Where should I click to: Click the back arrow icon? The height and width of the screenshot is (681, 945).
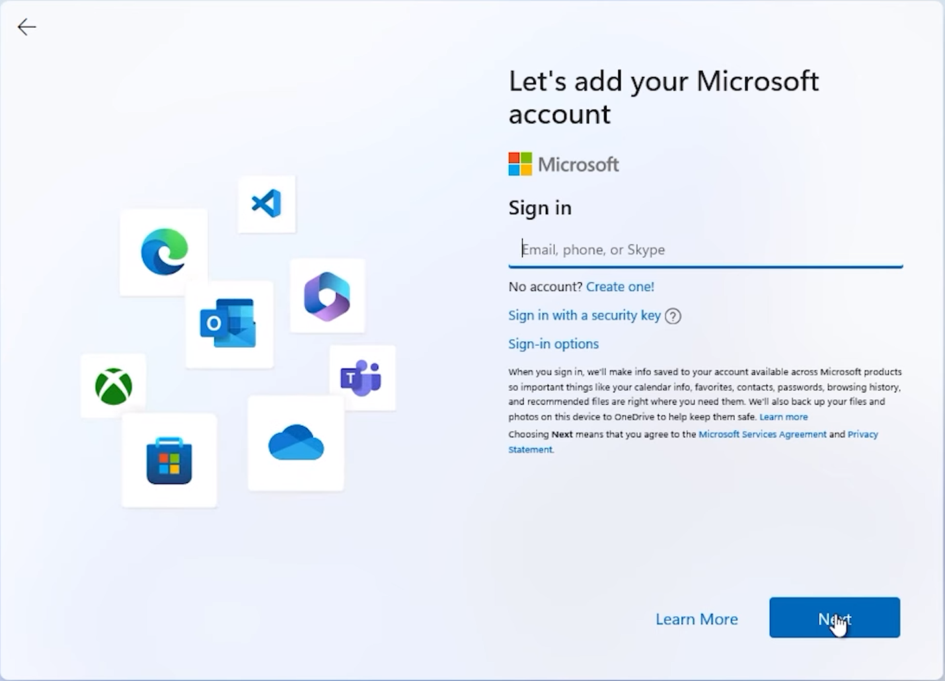[x=26, y=27]
